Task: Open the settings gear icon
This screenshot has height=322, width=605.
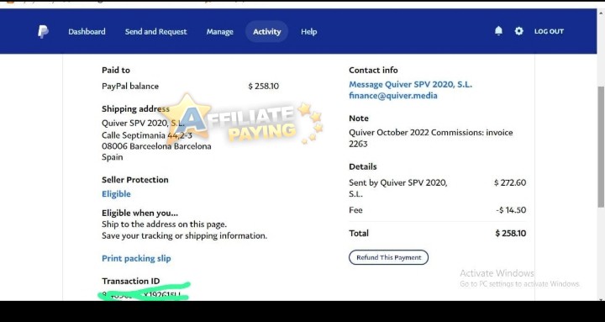Action: [x=519, y=31]
